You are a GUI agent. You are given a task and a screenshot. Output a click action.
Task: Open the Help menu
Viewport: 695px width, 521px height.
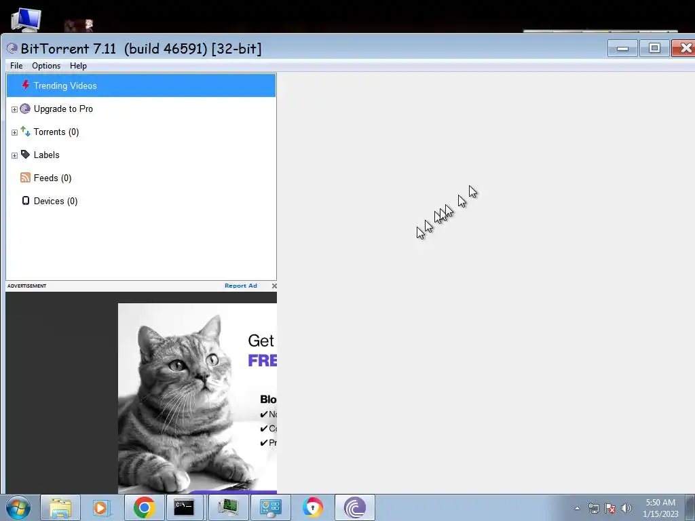click(78, 66)
